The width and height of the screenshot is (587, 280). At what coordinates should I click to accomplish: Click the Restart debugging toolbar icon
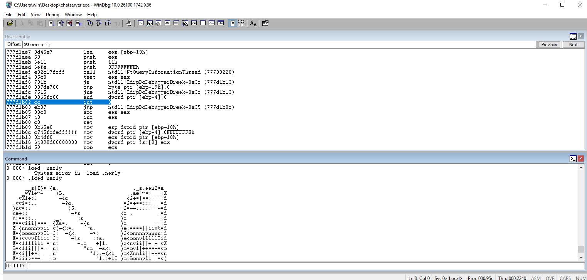61,24
